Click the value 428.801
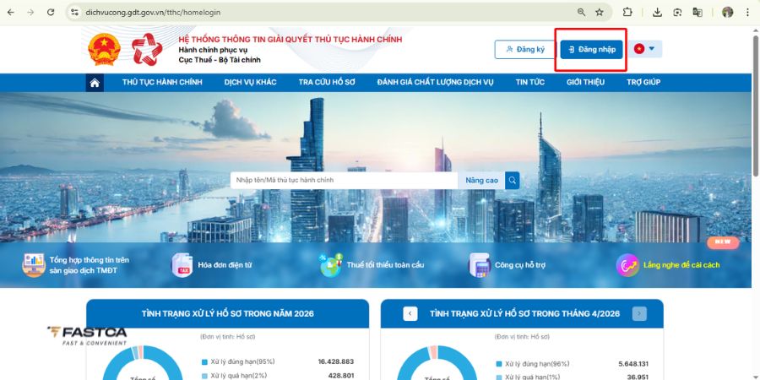 341,376
